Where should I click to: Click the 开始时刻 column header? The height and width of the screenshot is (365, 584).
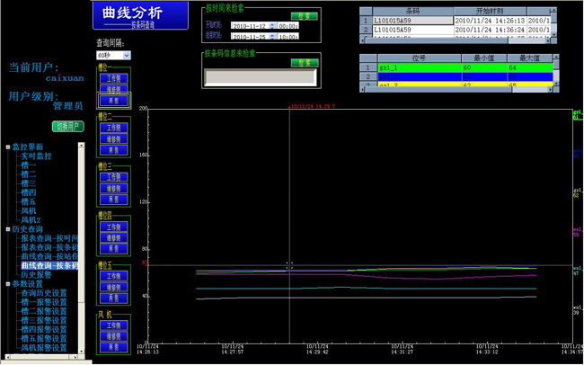491,11
